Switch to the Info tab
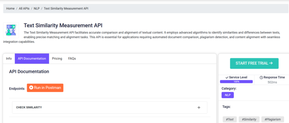289x123 pixels. [9, 59]
